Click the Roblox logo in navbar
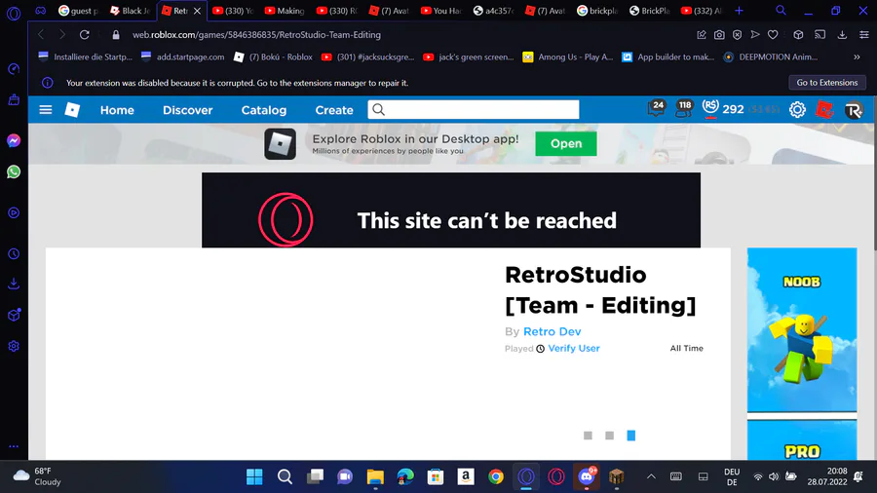This screenshot has width=877, height=493. [73, 109]
